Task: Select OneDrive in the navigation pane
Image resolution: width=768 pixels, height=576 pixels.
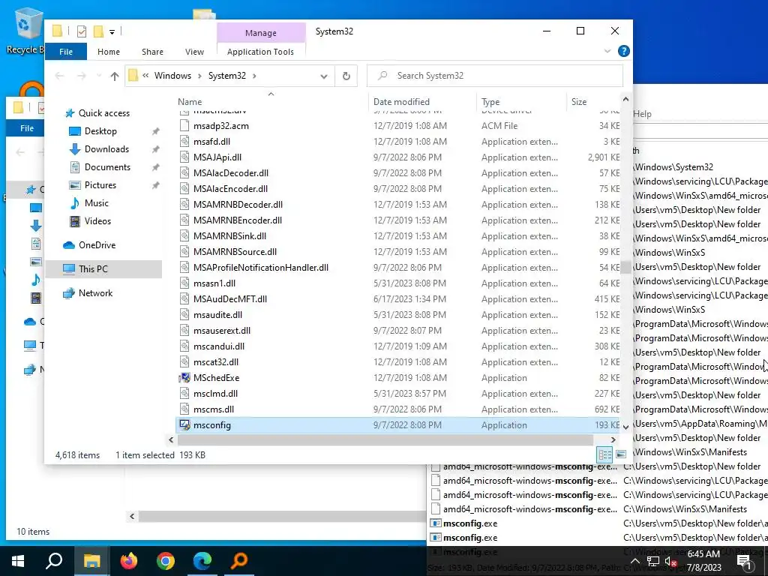Action: coord(97,245)
